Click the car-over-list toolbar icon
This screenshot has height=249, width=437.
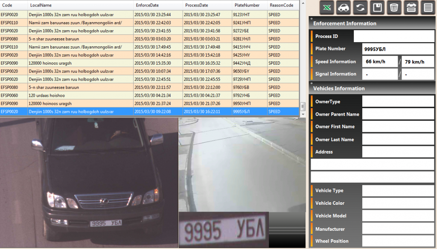411,8
